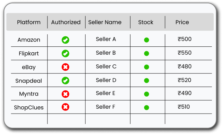Image resolution: width=222 pixels, height=134 pixels.
Task: Click the Stock column header
Action: pyautogui.click(x=146, y=22)
